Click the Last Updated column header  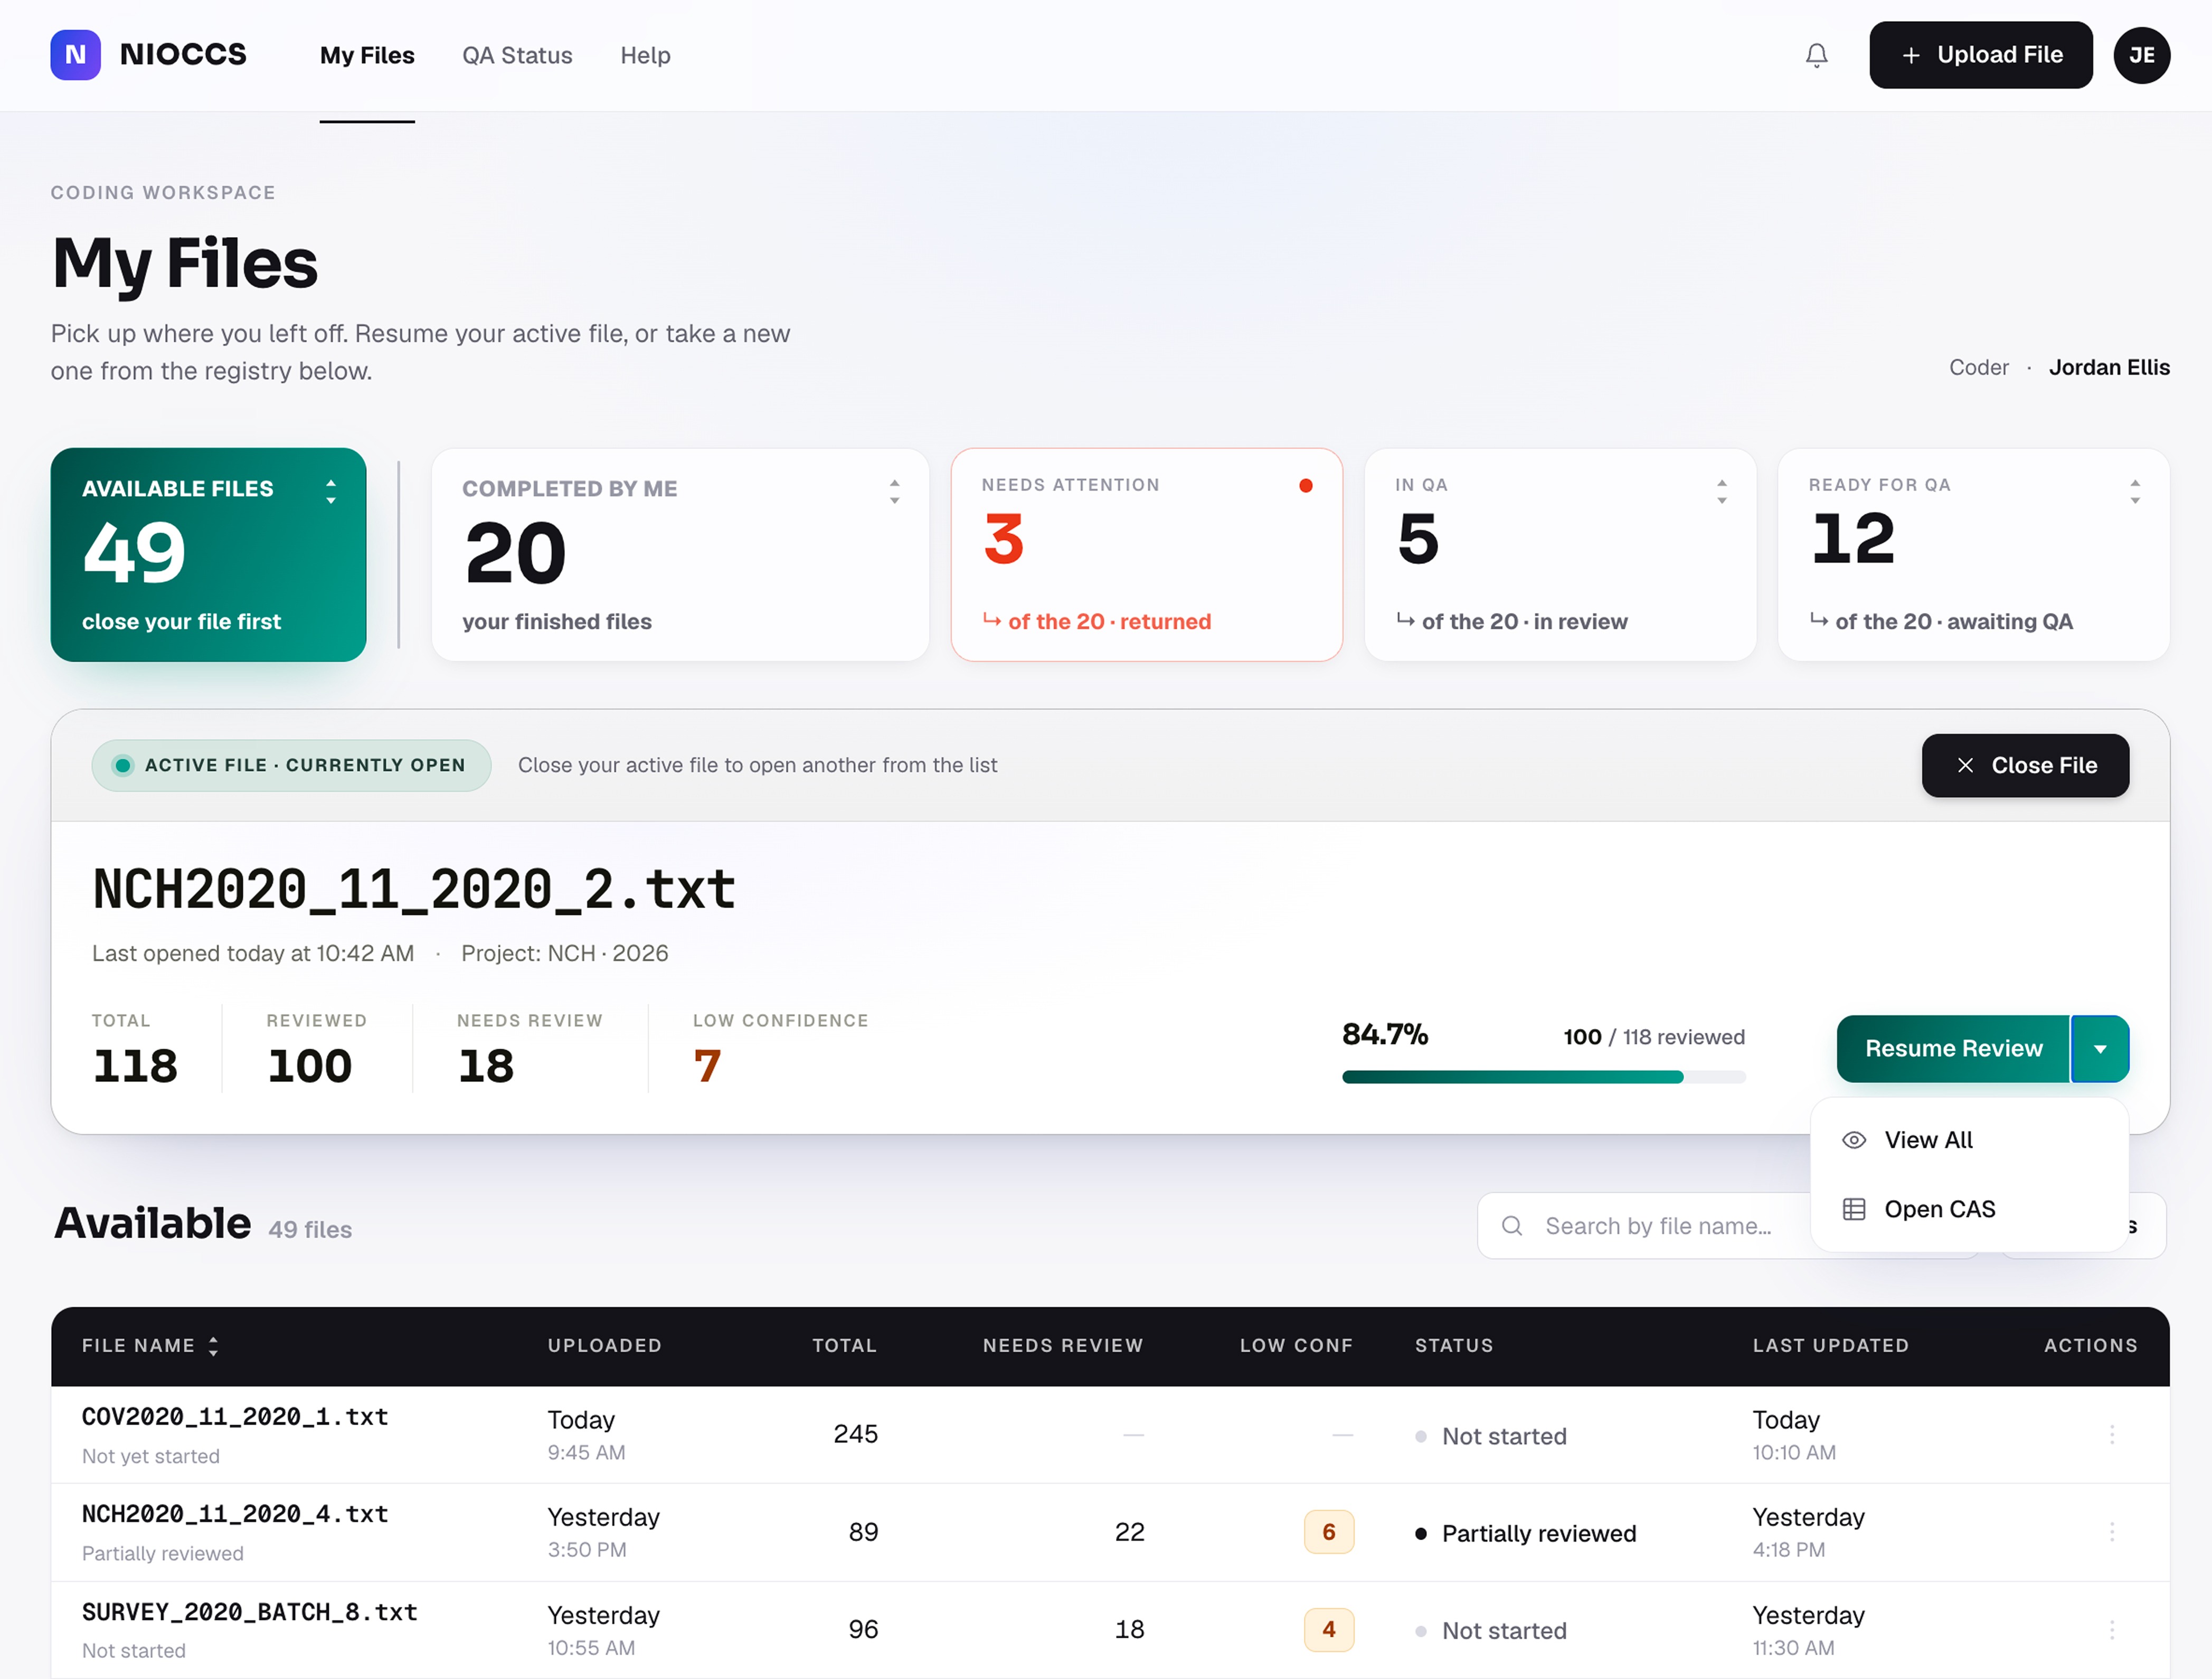[1830, 1346]
